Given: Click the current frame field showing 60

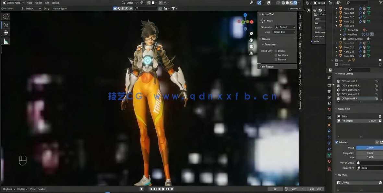Looking at the screenshot, I should [275, 189].
